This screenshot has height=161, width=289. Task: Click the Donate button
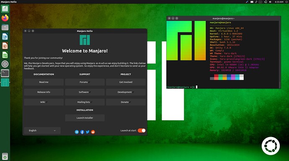coord(126,102)
